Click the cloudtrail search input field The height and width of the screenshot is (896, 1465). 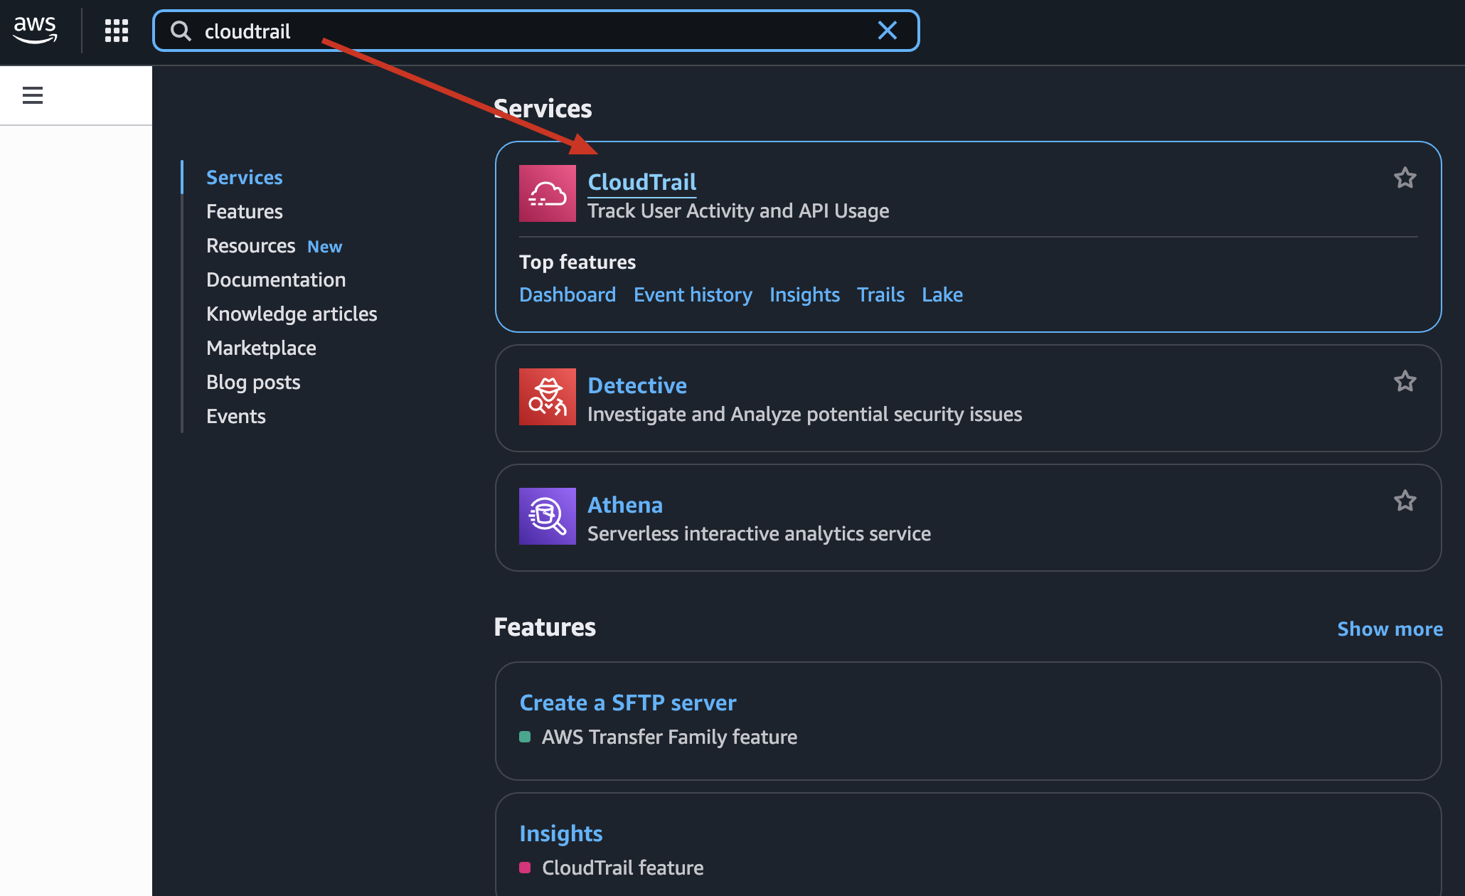(x=526, y=31)
